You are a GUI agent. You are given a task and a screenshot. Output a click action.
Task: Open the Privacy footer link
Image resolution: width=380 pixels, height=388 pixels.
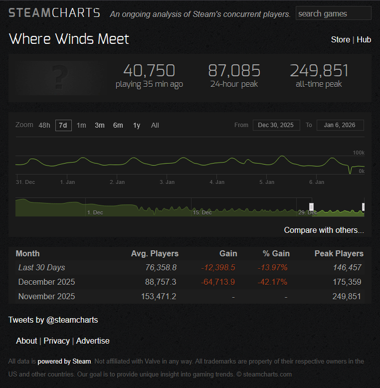click(x=57, y=341)
